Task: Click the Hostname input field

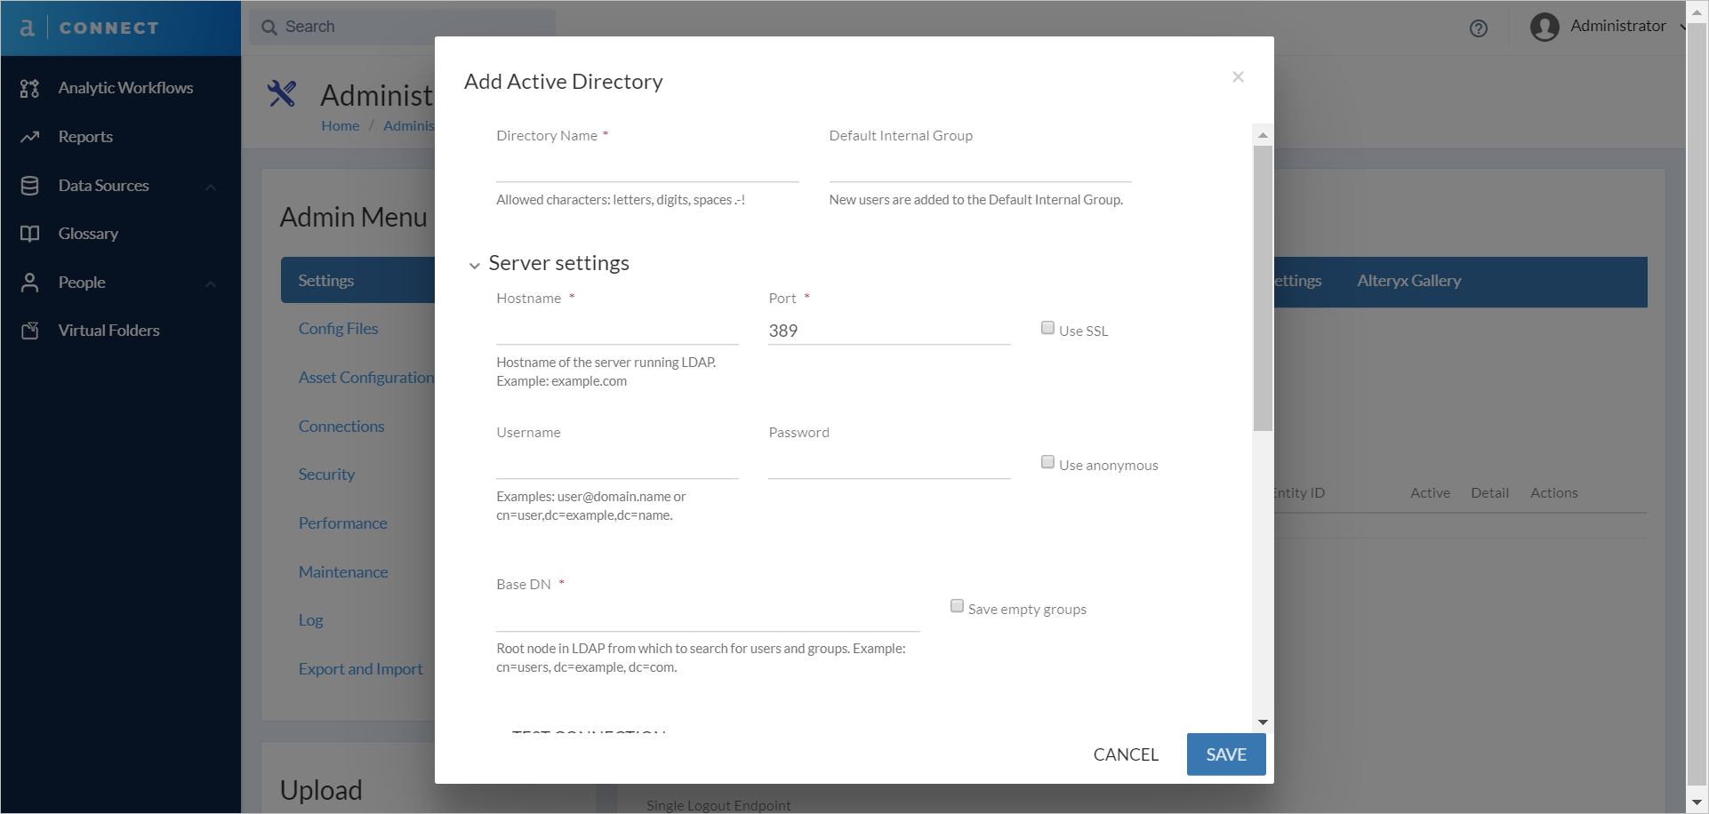Action: coord(617,331)
